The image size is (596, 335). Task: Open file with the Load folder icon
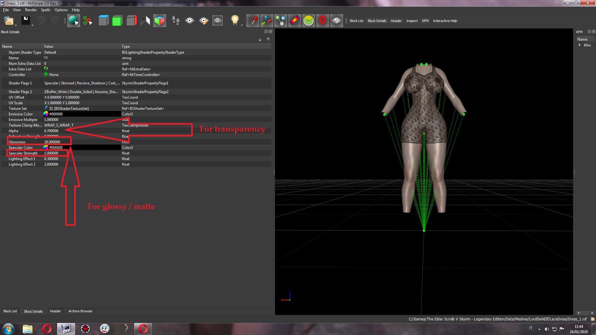pyautogui.click(x=9, y=20)
